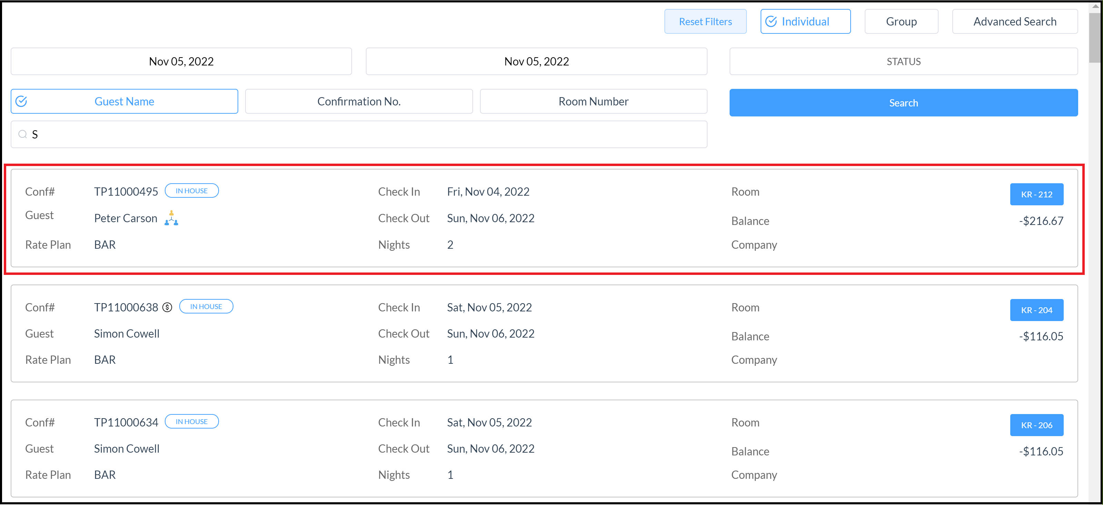Click the KR - 206 room badge on the bottom reservation
Screen dimensions: 1103x505
[x=1037, y=424]
